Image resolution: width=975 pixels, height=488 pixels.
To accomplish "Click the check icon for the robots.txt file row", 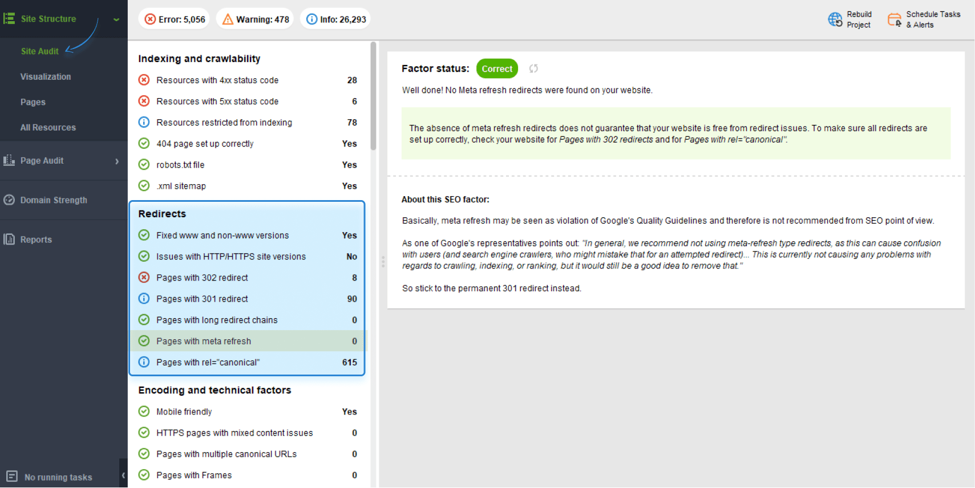I will (144, 164).
